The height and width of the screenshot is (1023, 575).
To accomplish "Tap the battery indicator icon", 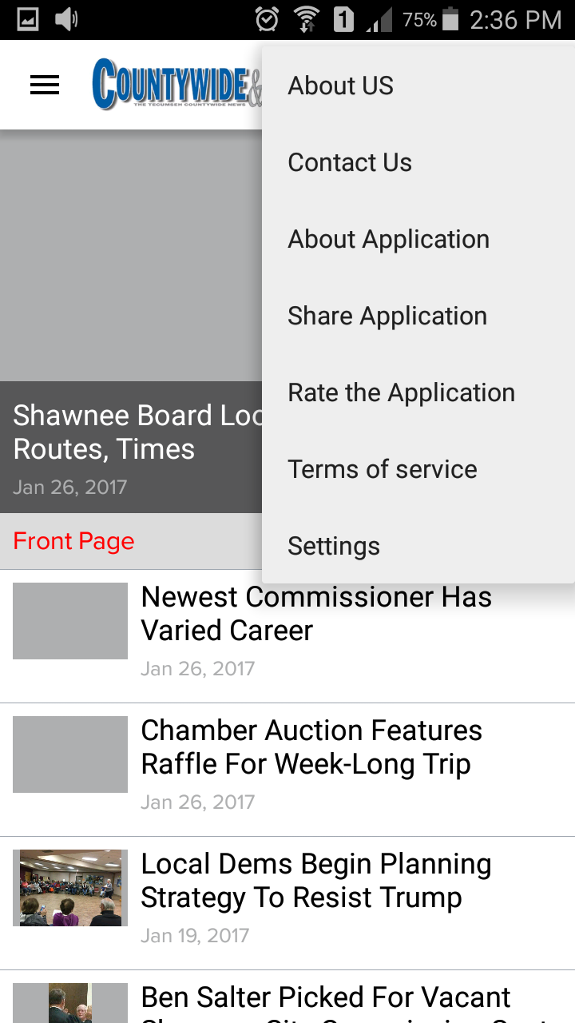I will pyautogui.click(x=450, y=19).
